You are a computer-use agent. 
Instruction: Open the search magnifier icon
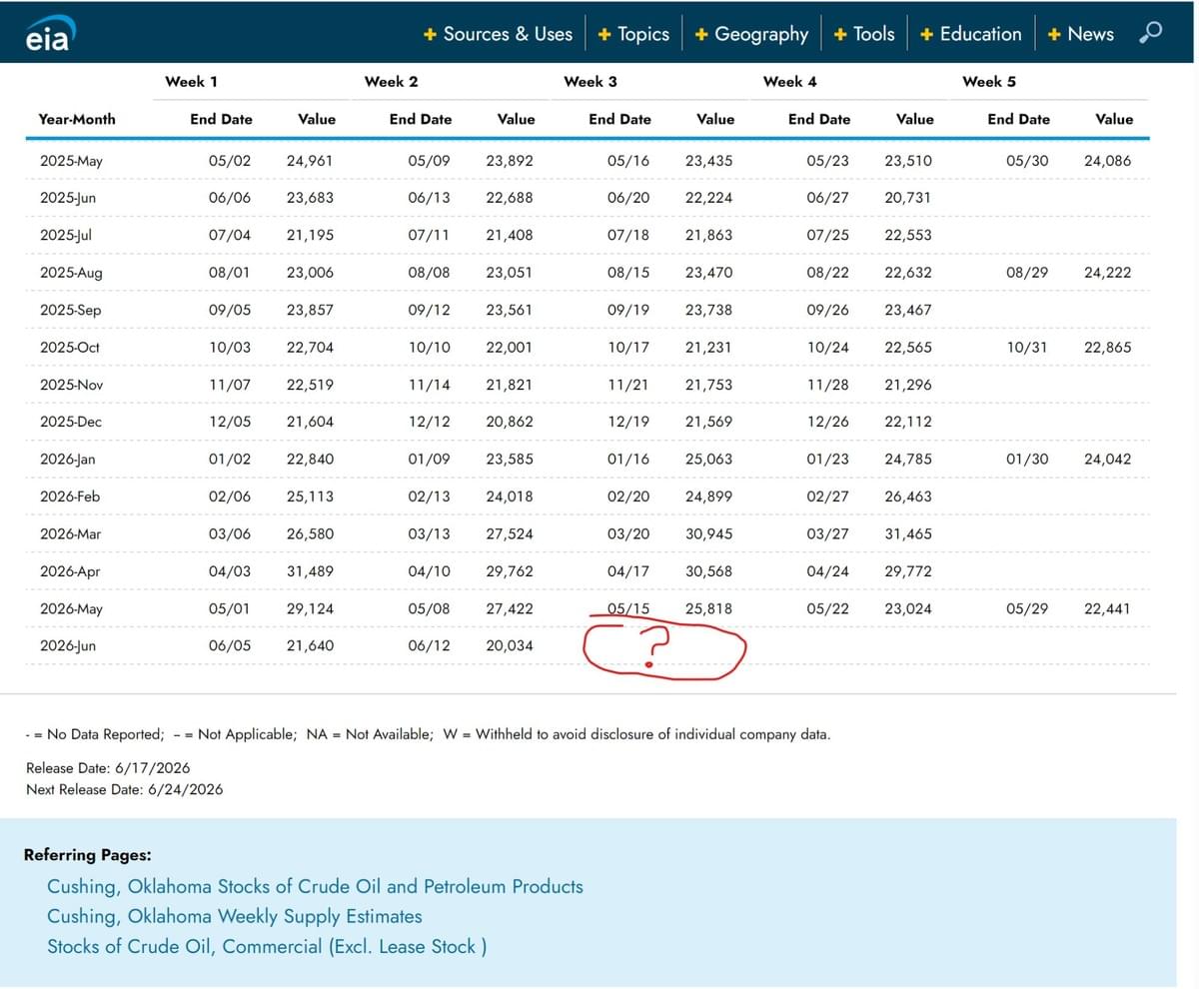1150,33
